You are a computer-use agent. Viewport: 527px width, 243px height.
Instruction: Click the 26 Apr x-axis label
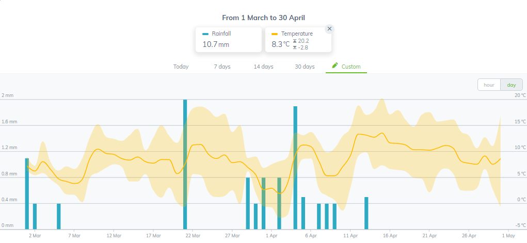pyautogui.click(x=469, y=236)
